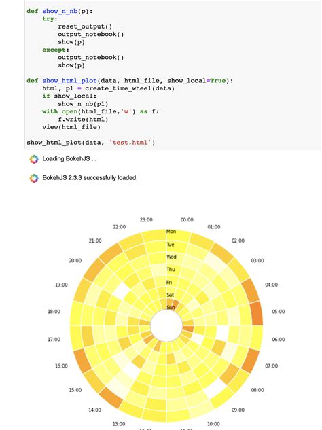Click the "Sun" ring label
Image resolution: width=322 pixels, height=430 pixels.
click(171, 308)
